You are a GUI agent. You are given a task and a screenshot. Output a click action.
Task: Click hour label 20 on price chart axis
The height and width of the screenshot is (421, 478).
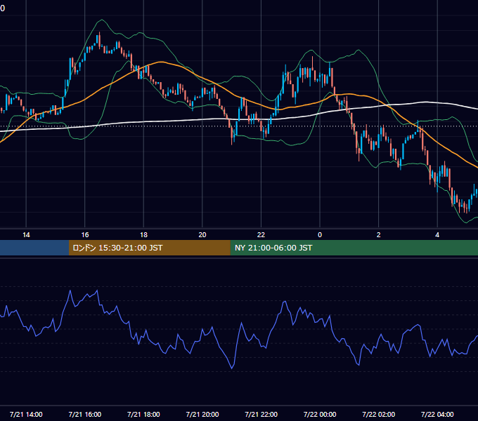coord(202,235)
